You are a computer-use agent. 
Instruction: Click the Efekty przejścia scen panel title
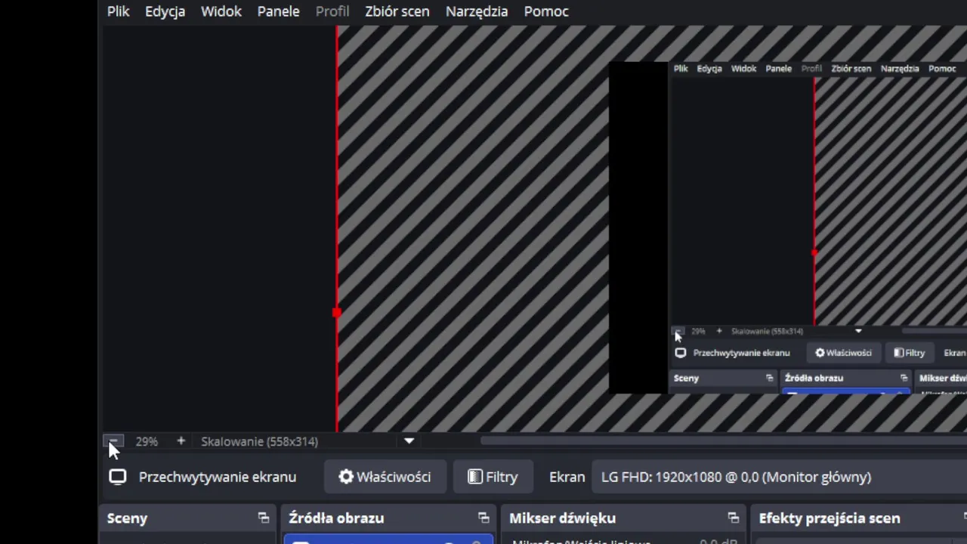830,518
